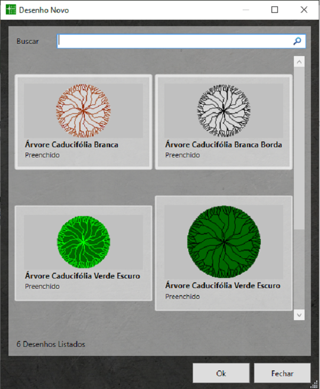The width and height of the screenshot is (320, 389).
Task: Close the dialog with the X button
Action: (x=304, y=10)
